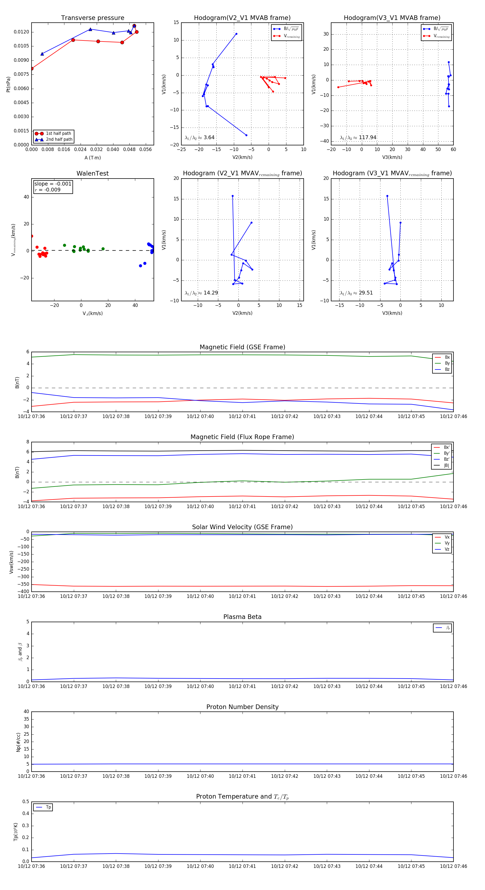Click the '2nd half path' legend entry
485x890 pixels.
(x=54, y=140)
